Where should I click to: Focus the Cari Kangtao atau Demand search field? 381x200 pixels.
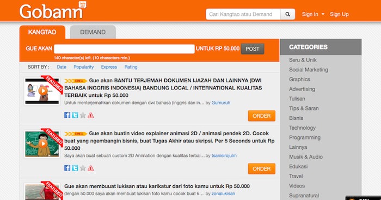(x=243, y=14)
